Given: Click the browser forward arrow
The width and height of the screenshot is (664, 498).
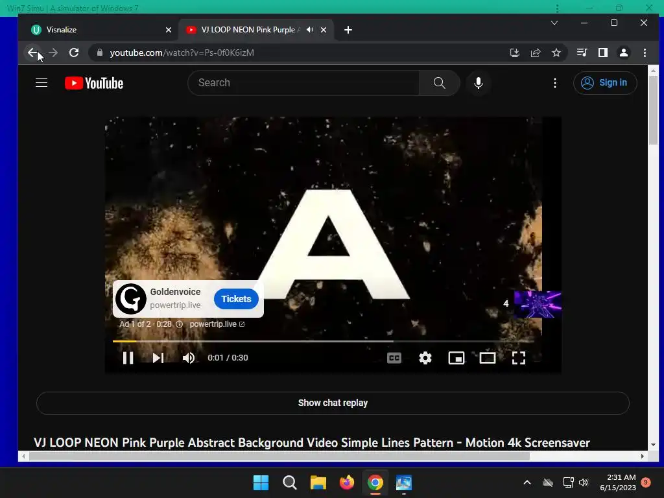Looking at the screenshot, I should pyautogui.click(x=53, y=53).
